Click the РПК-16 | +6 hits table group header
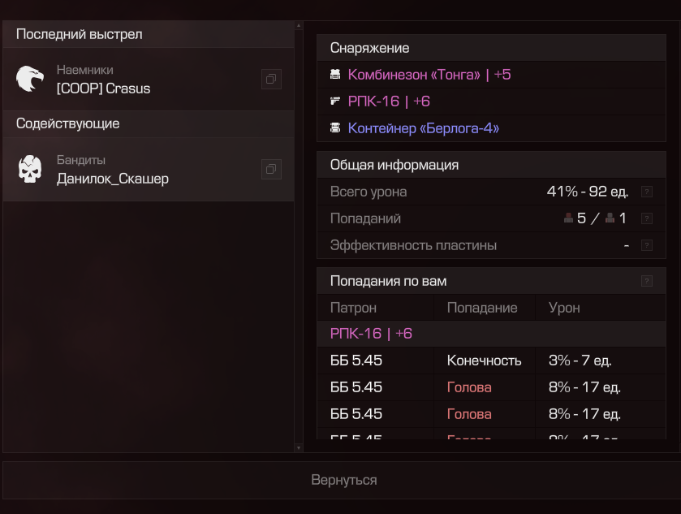The image size is (681, 514). click(x=491, y=334)
